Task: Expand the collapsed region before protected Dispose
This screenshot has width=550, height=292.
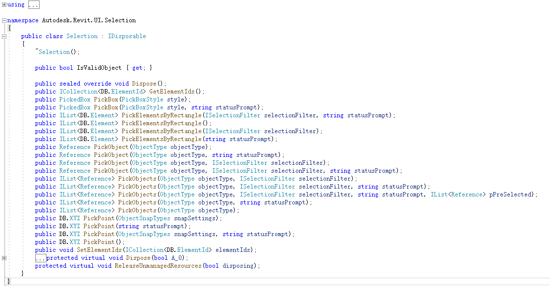Action: 4,258
